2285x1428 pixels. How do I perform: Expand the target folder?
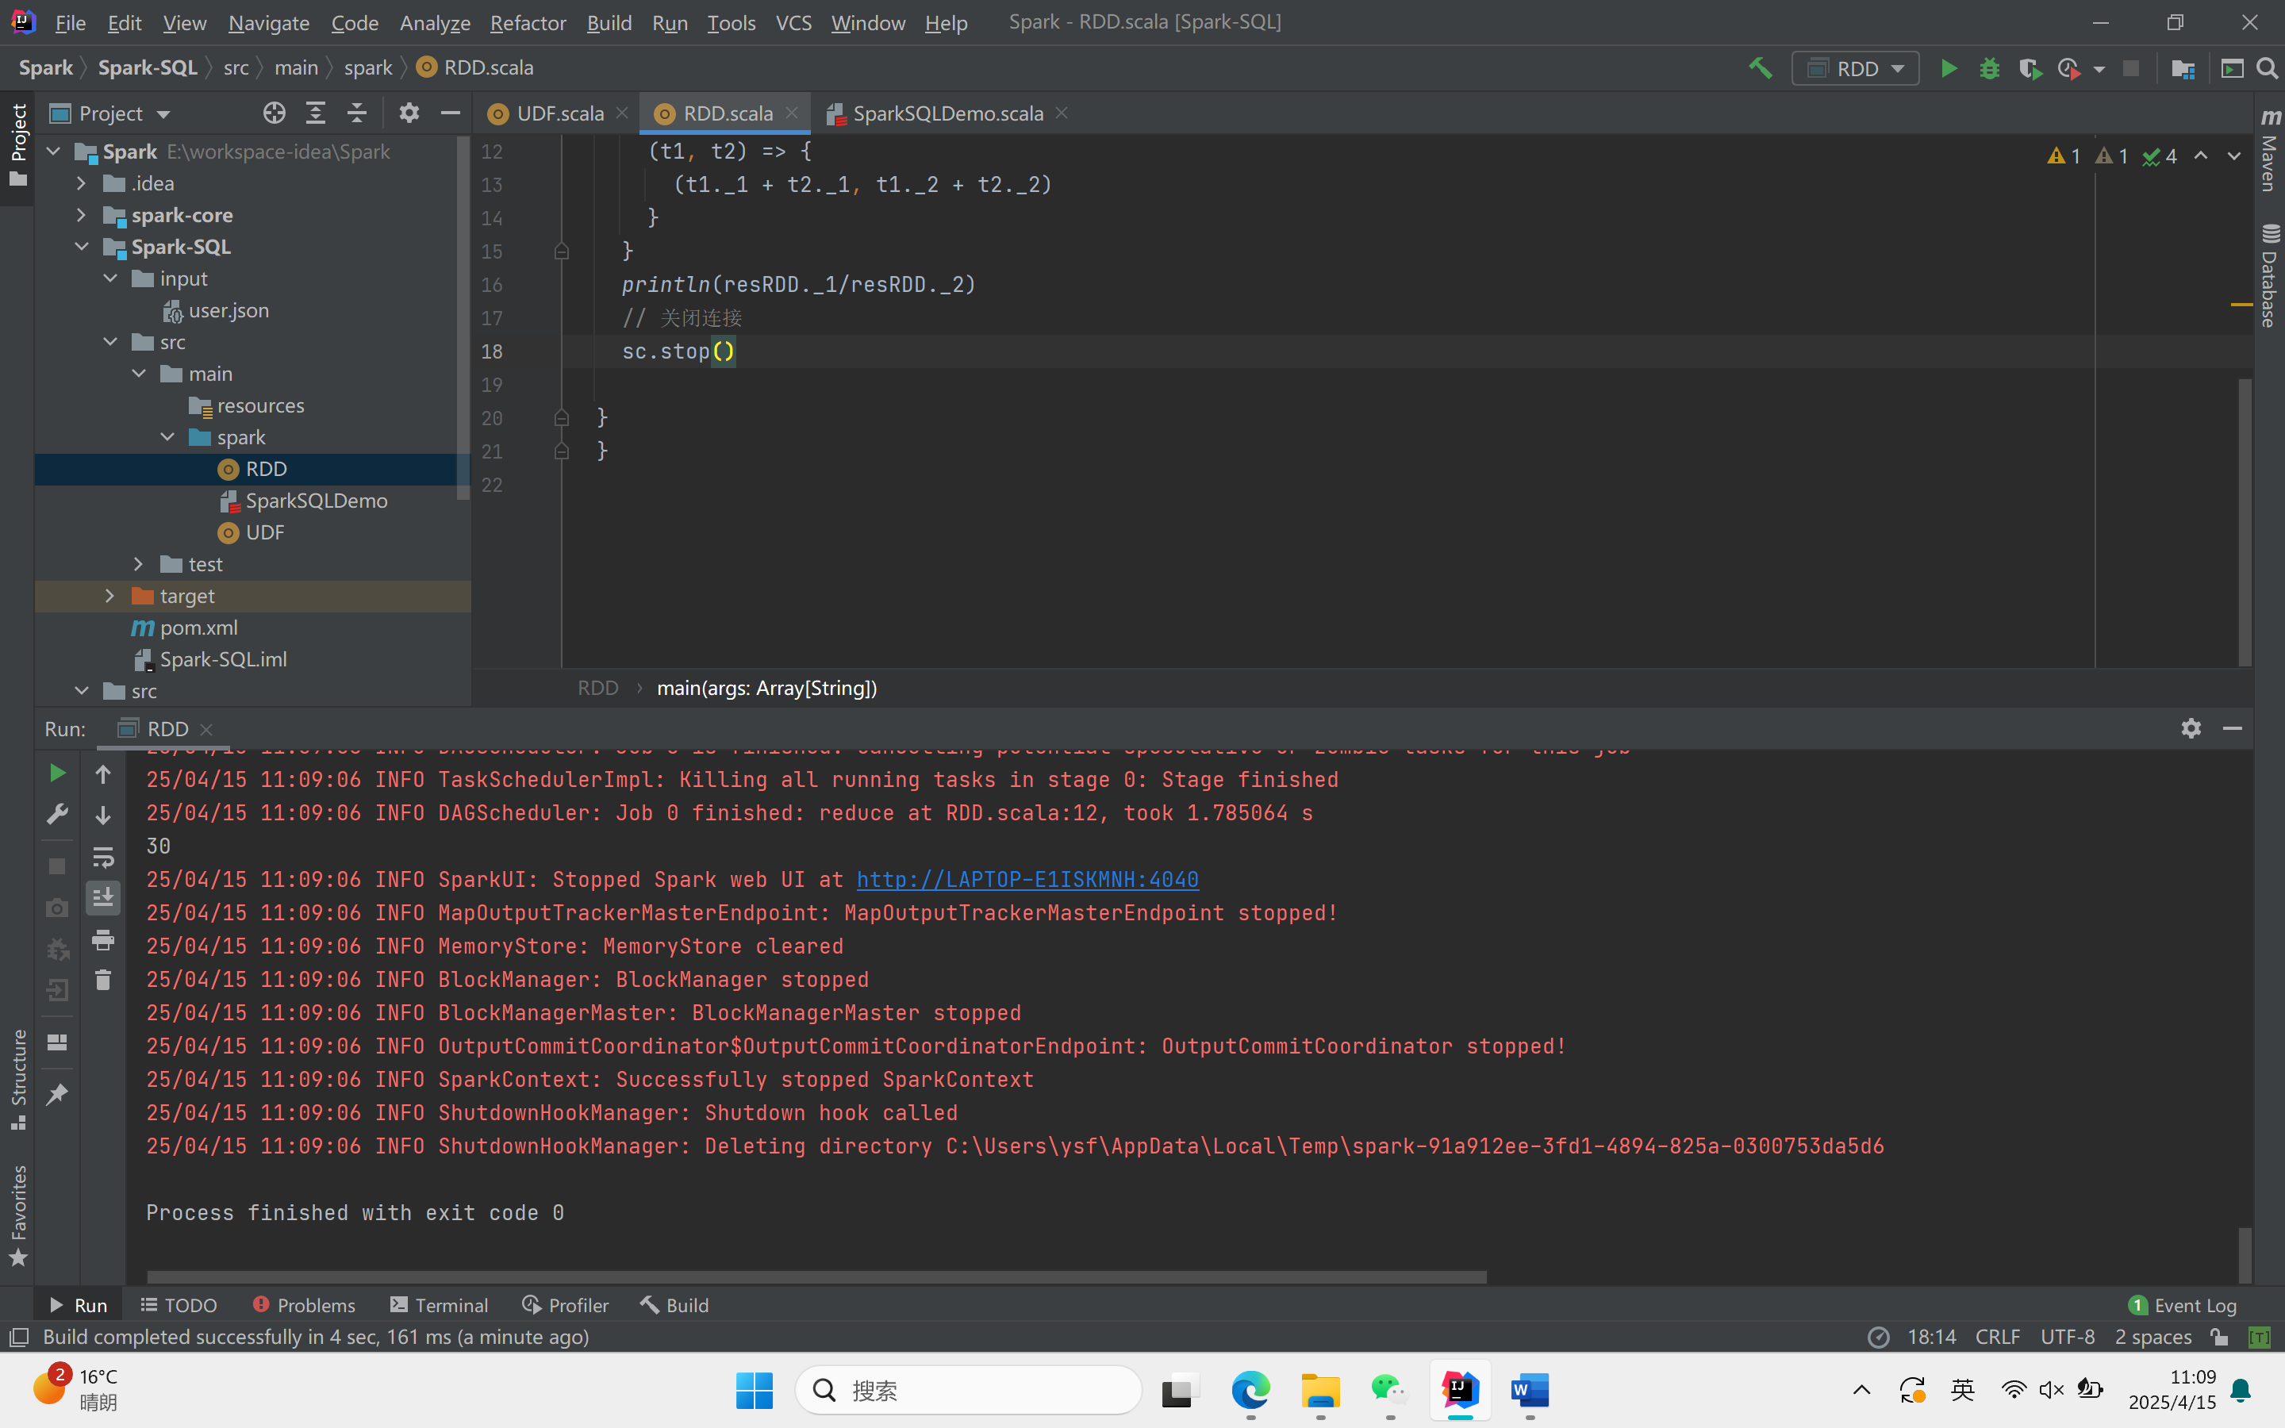pyautogui.click(x=109, y=596)
